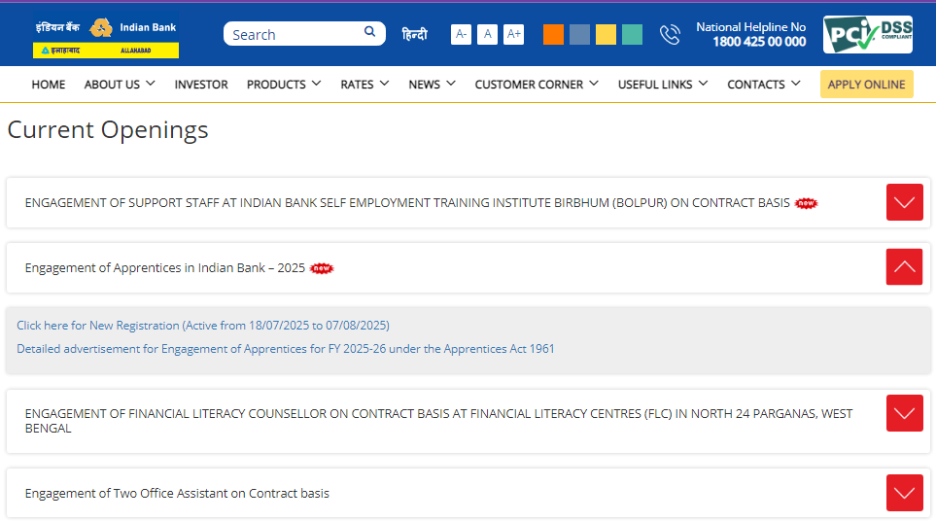The image size is (936, 521).
Task: Select the yellow color theme swatch
Action: coord(606,35)
